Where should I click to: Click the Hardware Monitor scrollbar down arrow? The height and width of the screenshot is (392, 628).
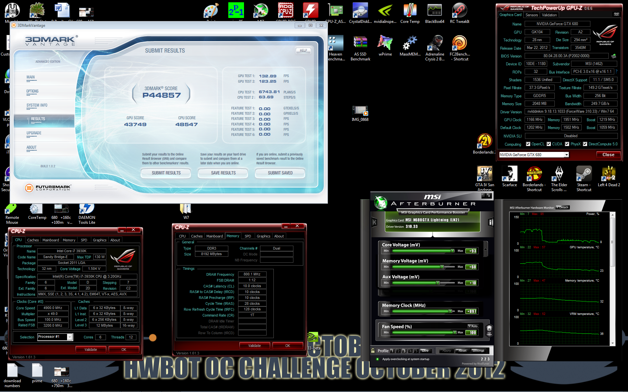point(613,343)
